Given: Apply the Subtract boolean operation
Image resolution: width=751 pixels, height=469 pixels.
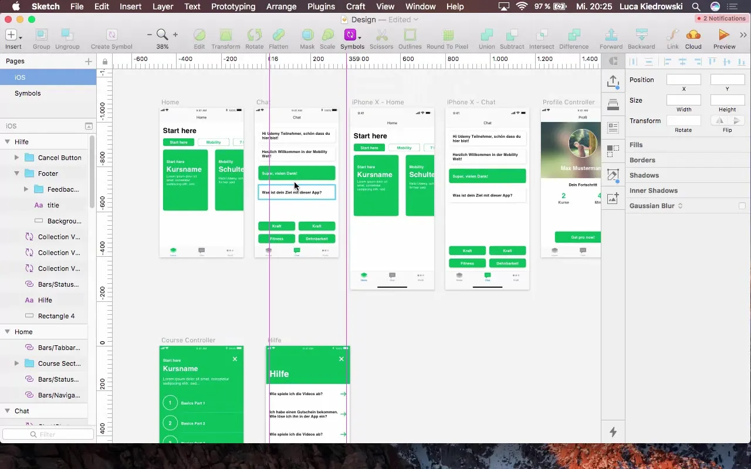Looking at the screenshot, I should pyautogui.click(x=512, y=35).
